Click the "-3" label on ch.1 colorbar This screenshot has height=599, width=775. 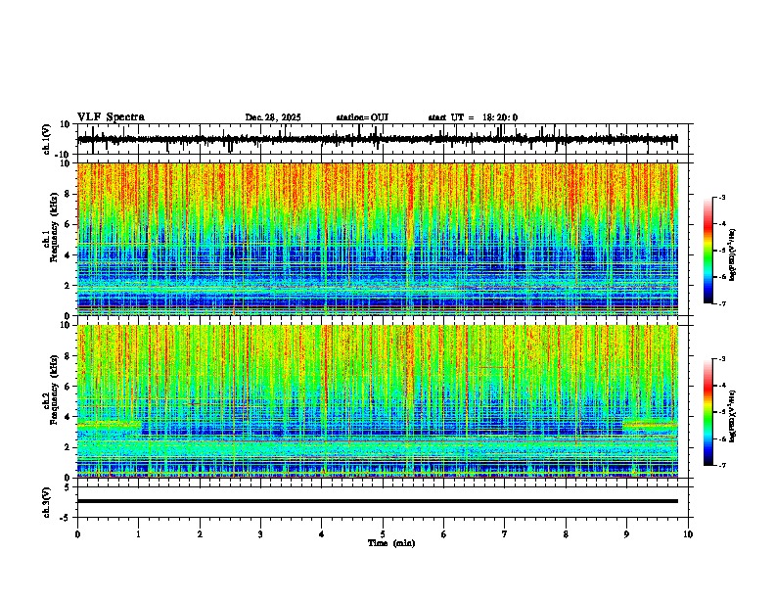(x=721, y=198)
